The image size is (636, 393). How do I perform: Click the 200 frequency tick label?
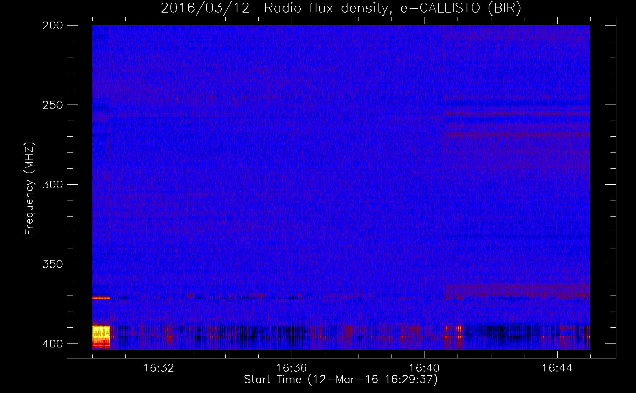53,25
